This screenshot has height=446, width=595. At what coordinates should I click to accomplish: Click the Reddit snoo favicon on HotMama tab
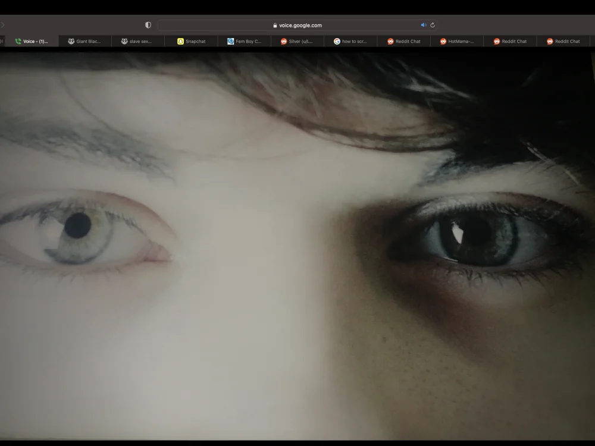pyautogui.click(x=442, y=41)
